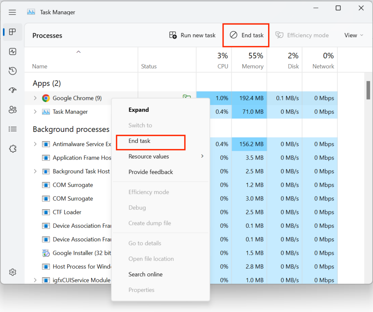Screen dimensions: 373x312
Task: Open the Performance page in sidebar
Action: pos(13,51)
